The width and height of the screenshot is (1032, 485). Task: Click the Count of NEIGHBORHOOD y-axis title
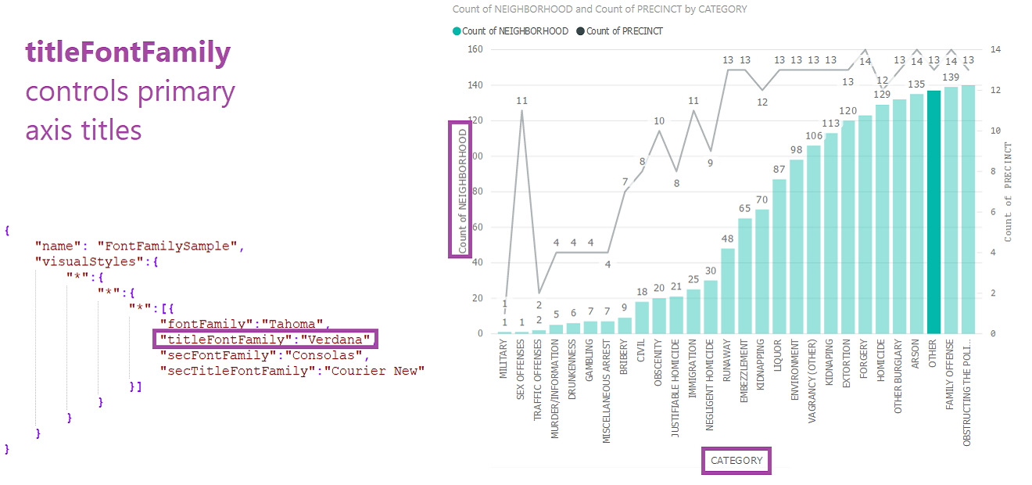463,189
